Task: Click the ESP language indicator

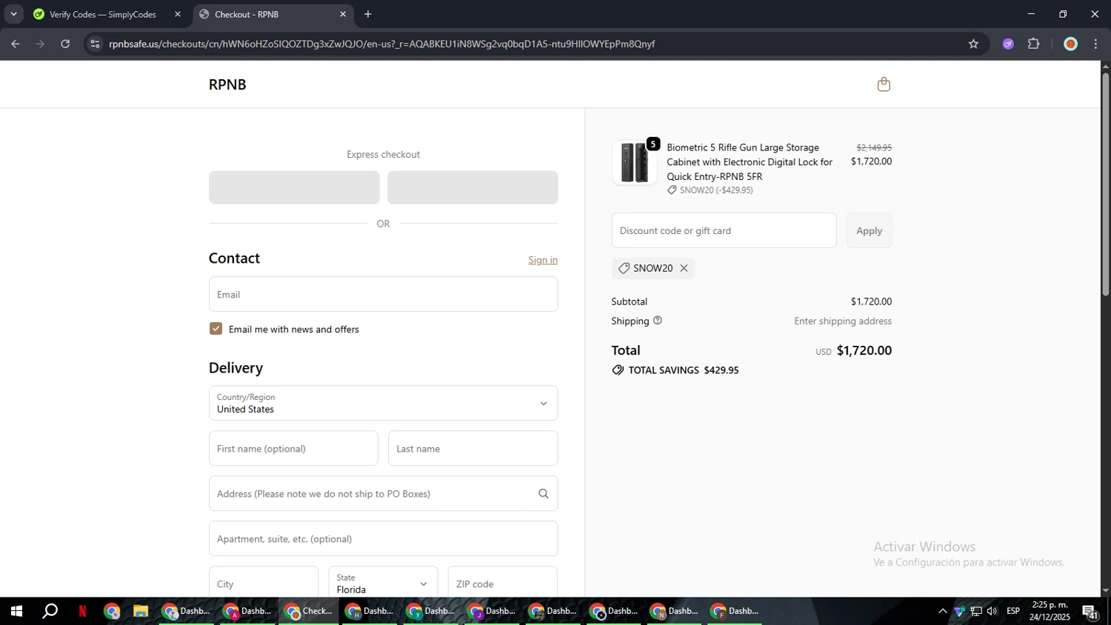Action: [x=1013, y=611]
